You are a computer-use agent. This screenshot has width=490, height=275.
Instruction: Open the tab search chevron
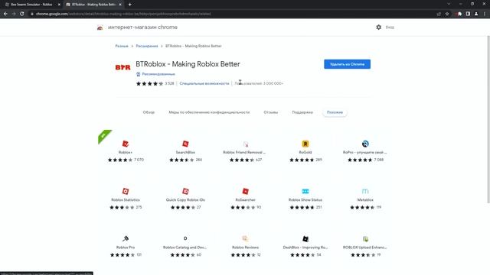(x=449, y=4)
